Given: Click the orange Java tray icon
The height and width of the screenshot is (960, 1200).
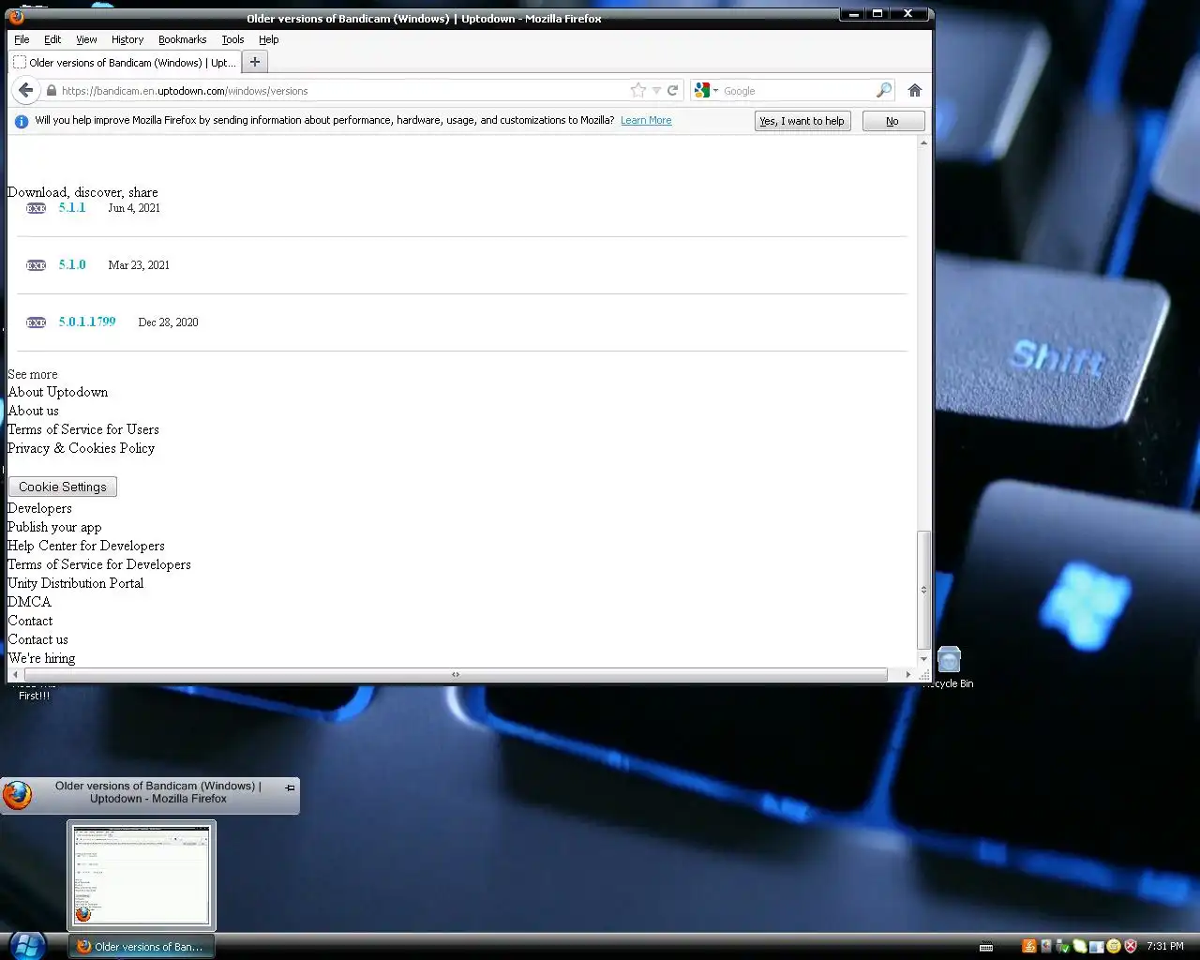Looking at the screenshot, I should click(1028, 946).
